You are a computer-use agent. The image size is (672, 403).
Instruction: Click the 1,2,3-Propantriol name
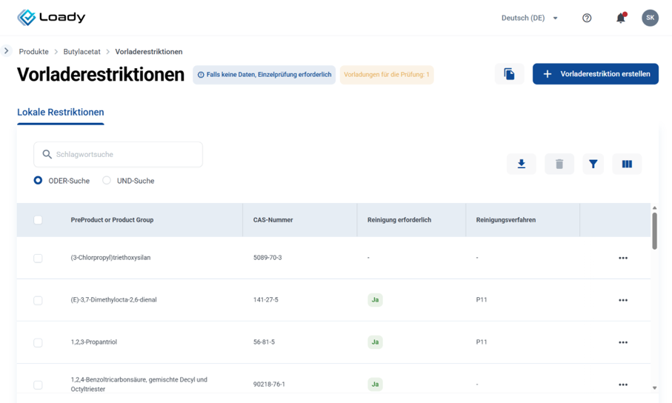tap(94, 342)
